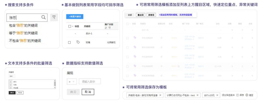Remove the 关键词-包含 filter chip via its X
Screen dimensions: 262x107
tap(160, 95)
